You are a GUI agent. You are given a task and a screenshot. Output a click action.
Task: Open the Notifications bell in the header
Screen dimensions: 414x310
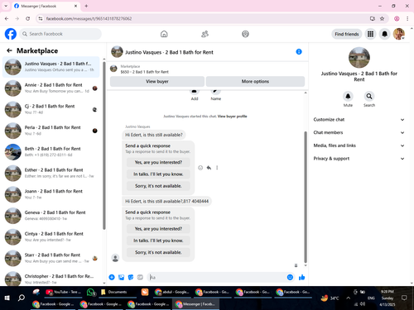click(x=384, y=34)
